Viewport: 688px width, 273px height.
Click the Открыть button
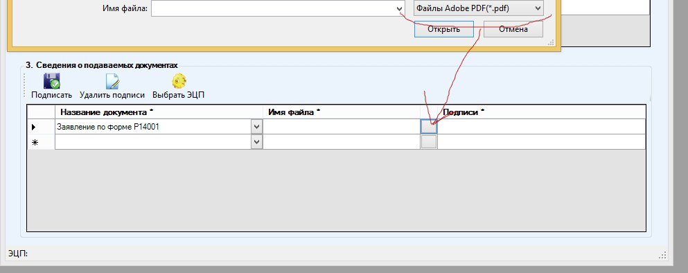coord(444,29)
